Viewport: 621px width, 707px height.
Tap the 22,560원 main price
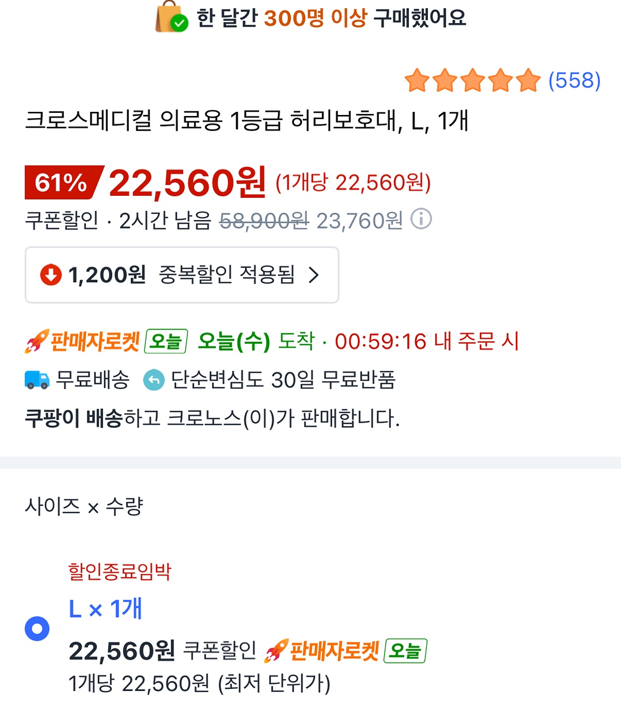point(187,183)
